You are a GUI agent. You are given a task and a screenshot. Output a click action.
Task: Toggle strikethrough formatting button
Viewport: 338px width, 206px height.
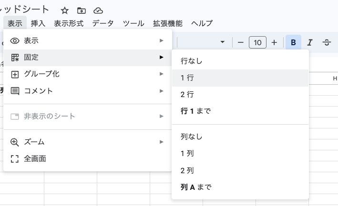click(x=327, y=42)
